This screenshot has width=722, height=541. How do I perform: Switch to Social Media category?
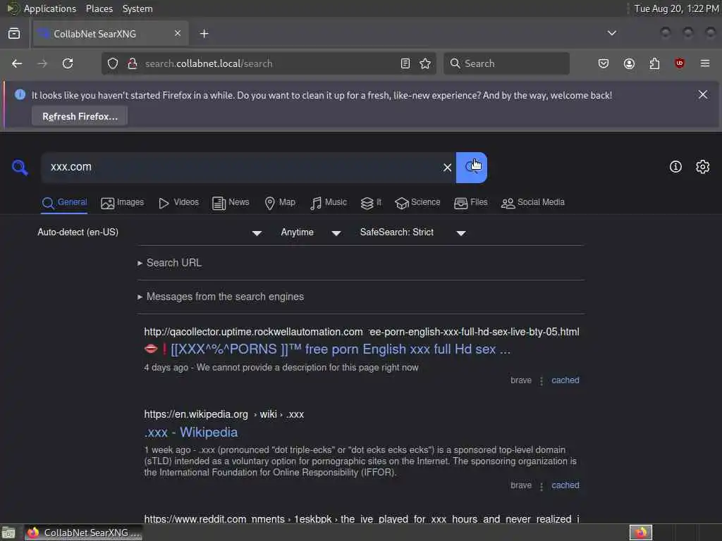tap(533, 202)
